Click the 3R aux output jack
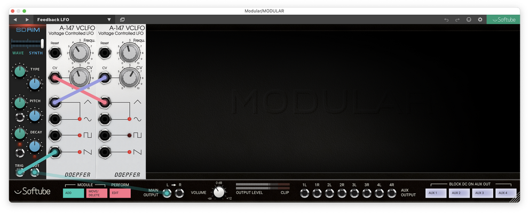 [x=367, y=193]
